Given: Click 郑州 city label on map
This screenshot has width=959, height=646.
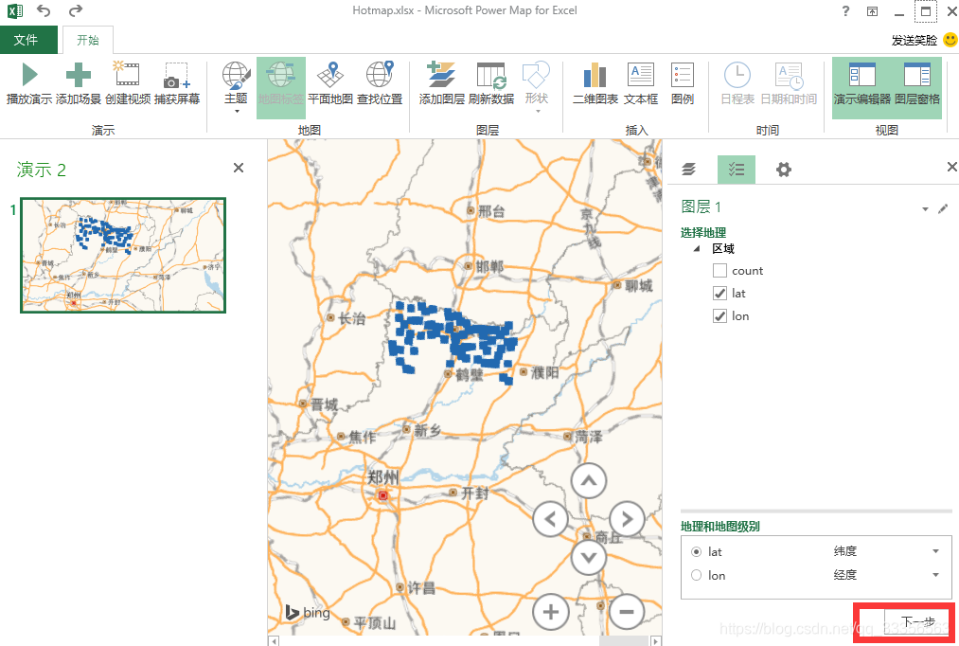Looking at the screenshot, I should (382, 477).
